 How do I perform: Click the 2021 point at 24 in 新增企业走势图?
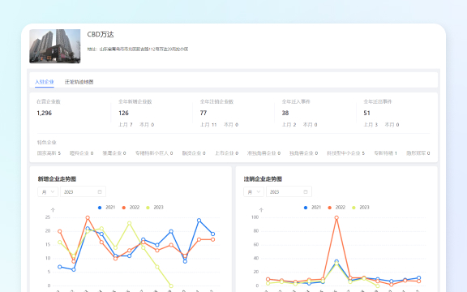(x=199, y=221)
